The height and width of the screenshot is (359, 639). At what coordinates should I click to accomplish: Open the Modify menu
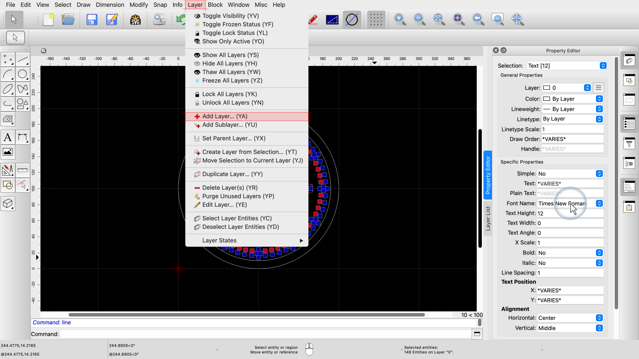coord(138,5)
